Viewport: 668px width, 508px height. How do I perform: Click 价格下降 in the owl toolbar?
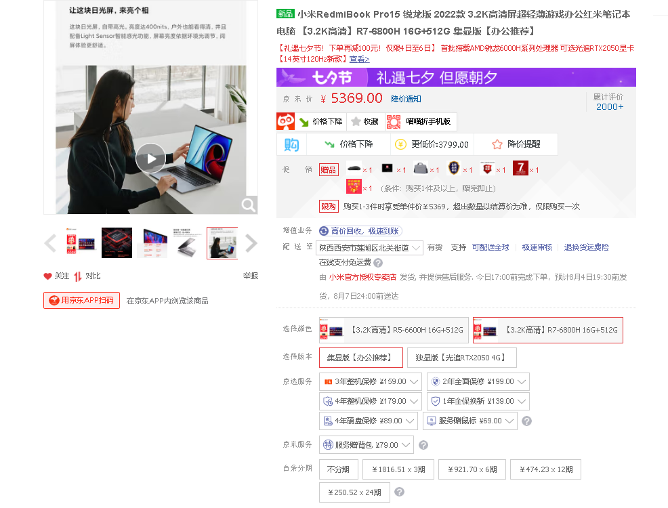click(321, 122)
